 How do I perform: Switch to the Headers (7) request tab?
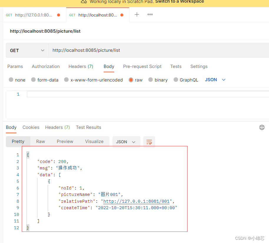pos(81,66)
